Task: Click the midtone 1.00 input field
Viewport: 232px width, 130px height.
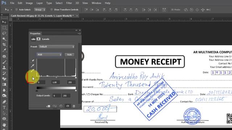Action: point(55,82)
